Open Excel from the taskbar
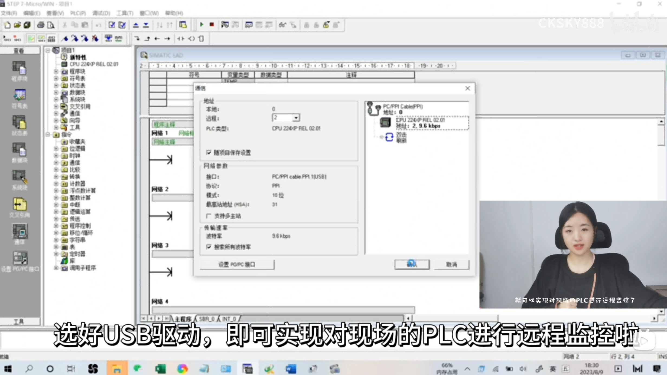Image resolution: width=667 pixels, height=375 pixels. pyautogui.click(x=160, y=369)
